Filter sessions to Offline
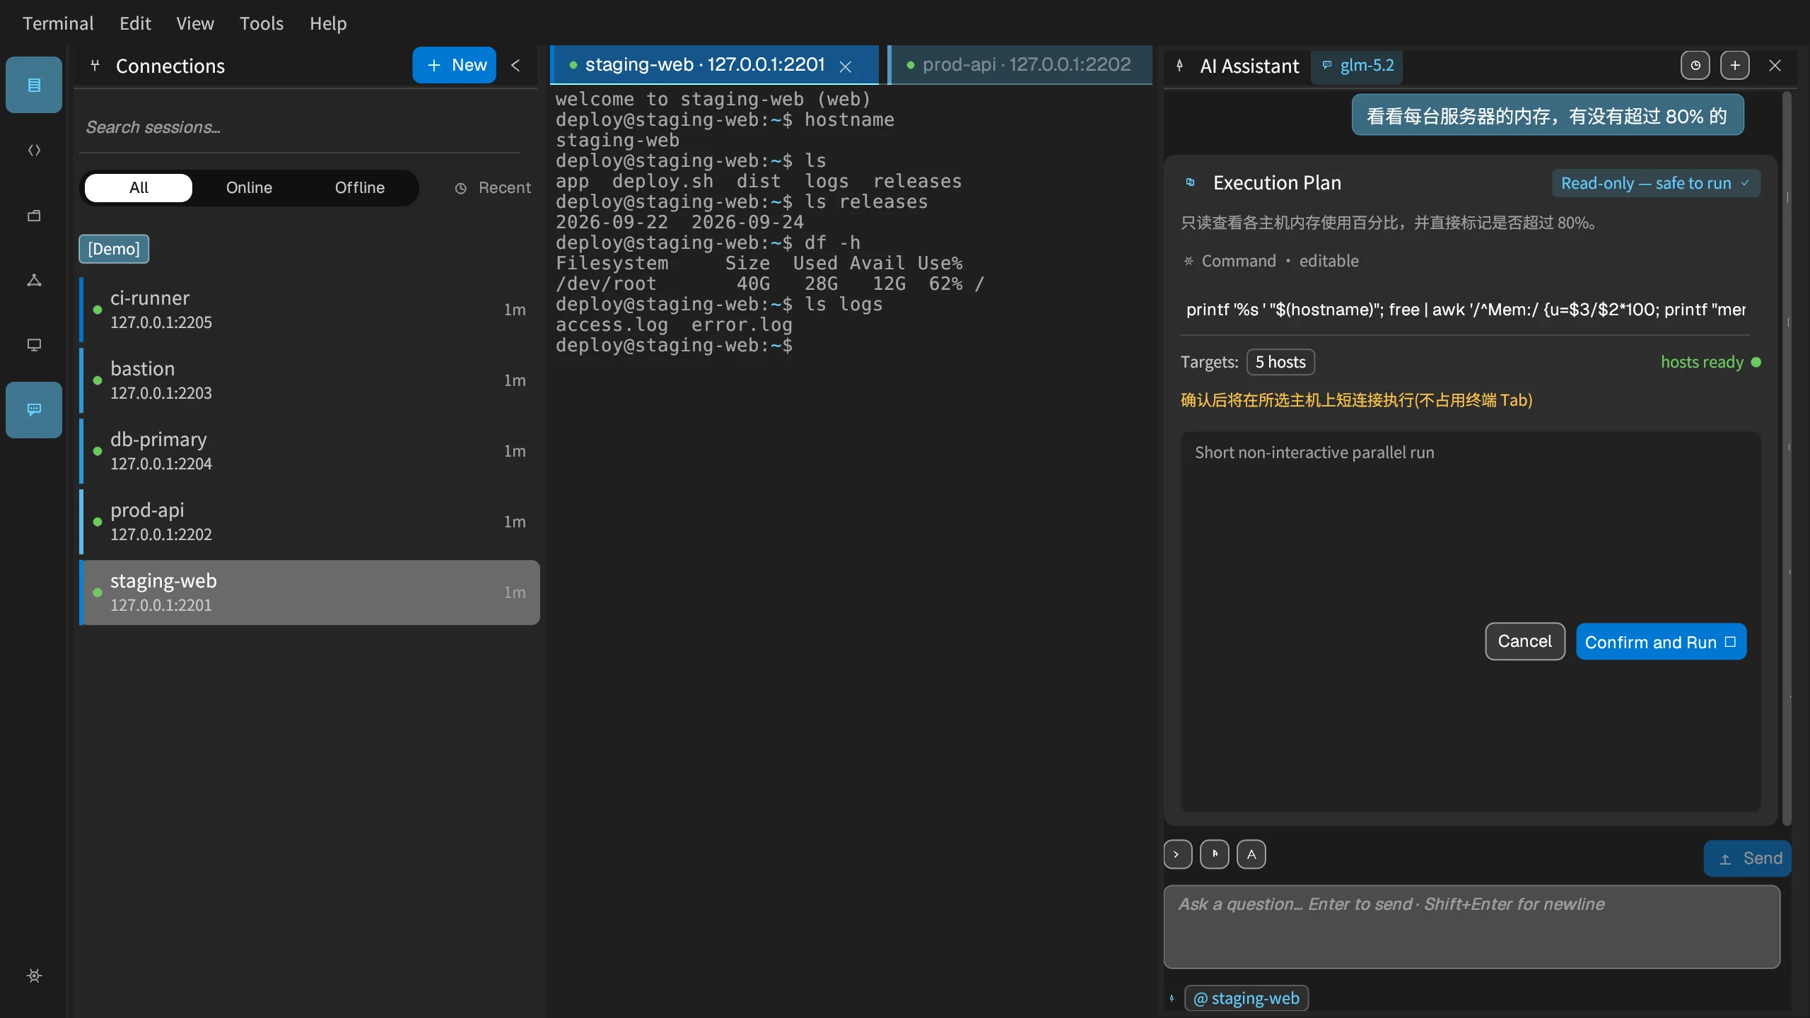Image resolution: width=1810 pixels, height=1018 pixels. tap(360, 187)
